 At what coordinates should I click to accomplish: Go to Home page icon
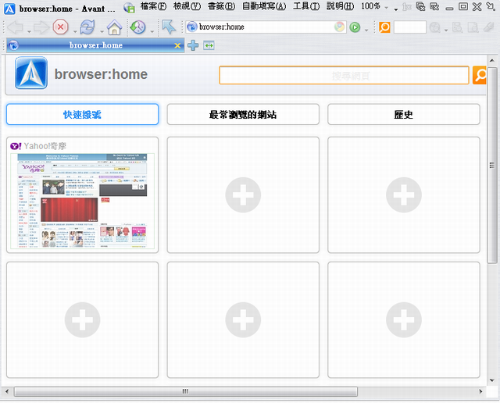pyautogui.click(x=114, y=28)
